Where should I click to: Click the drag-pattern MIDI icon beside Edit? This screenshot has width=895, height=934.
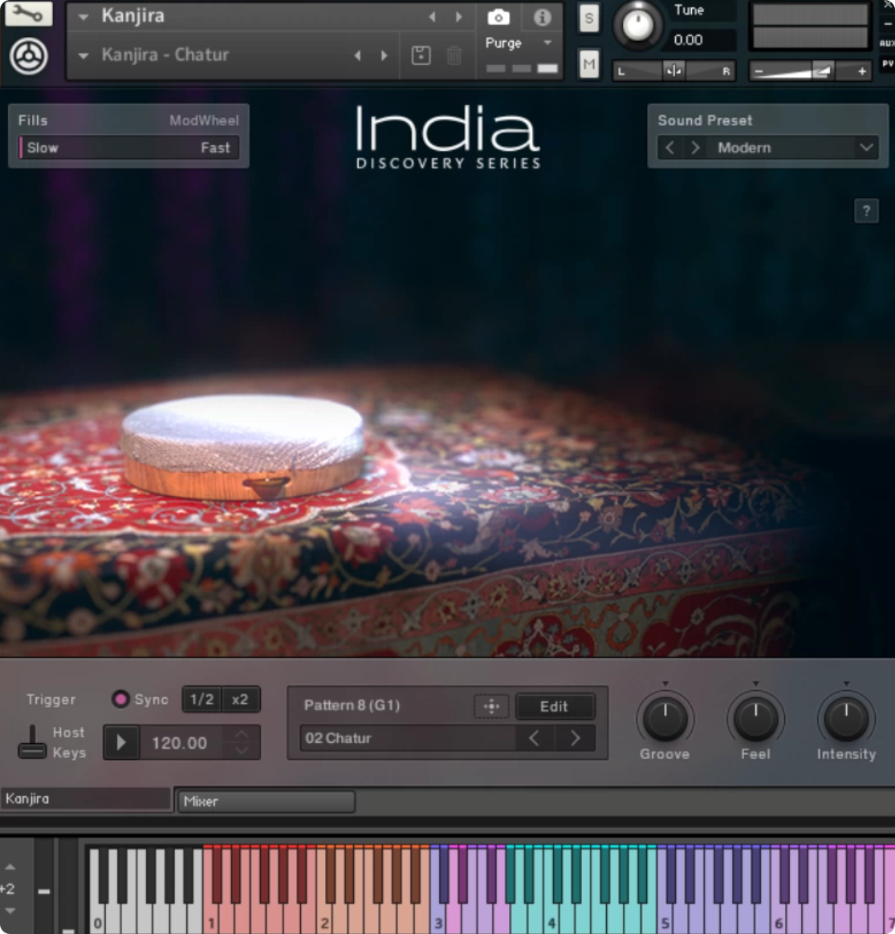coord(491,706)
